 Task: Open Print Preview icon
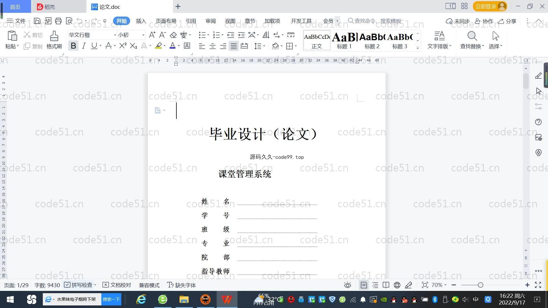click(69, 21)
